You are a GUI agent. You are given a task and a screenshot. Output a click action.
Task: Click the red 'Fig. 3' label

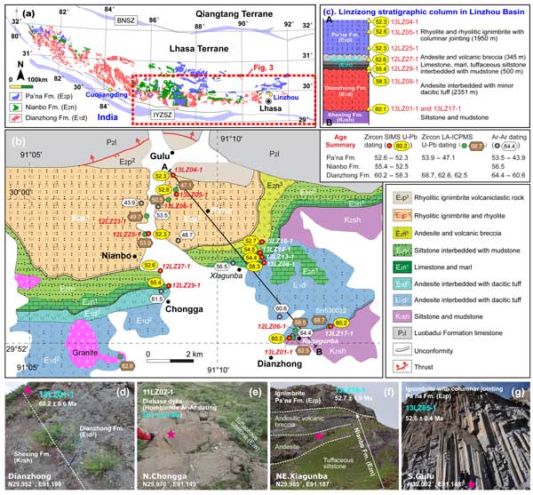click(263, 68)
